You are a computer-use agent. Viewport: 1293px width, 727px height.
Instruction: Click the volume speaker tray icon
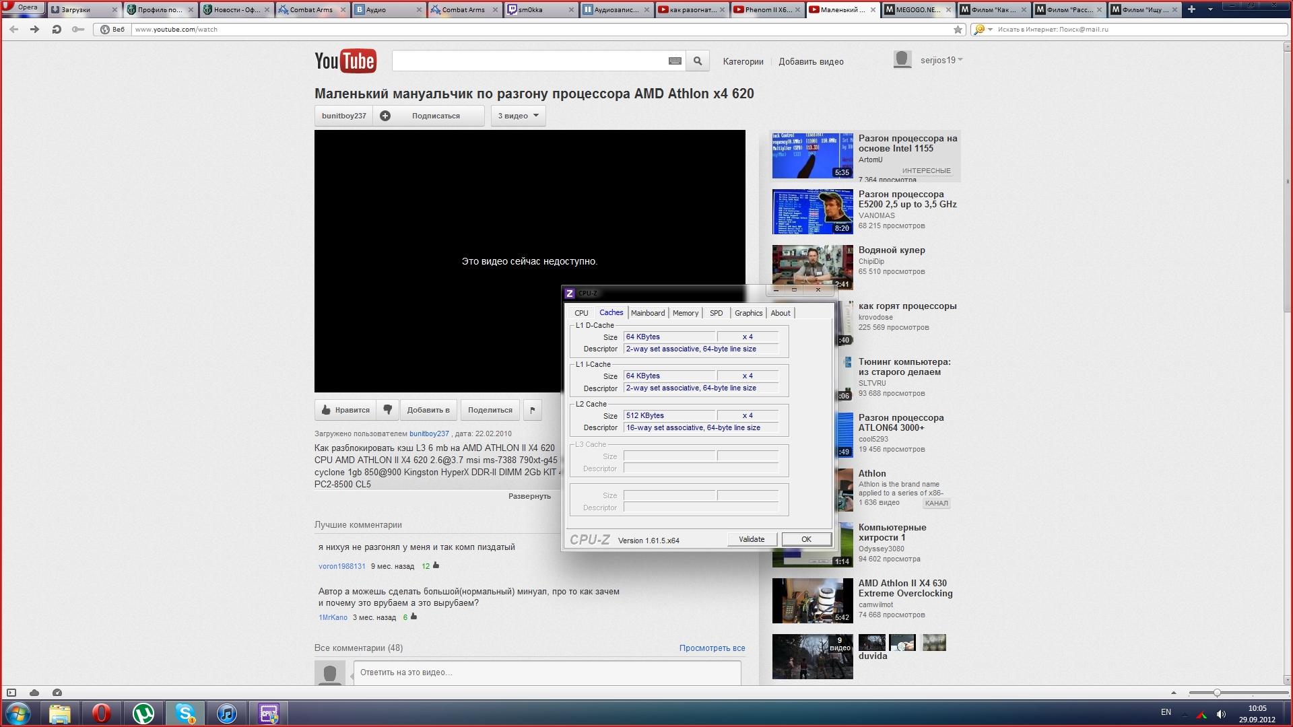1221,714
